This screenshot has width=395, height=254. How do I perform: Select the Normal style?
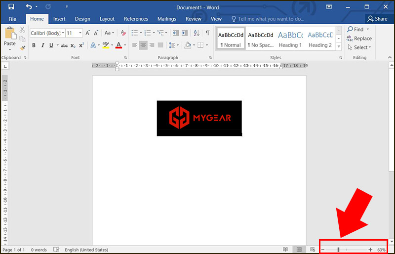(x=231, y=39)
